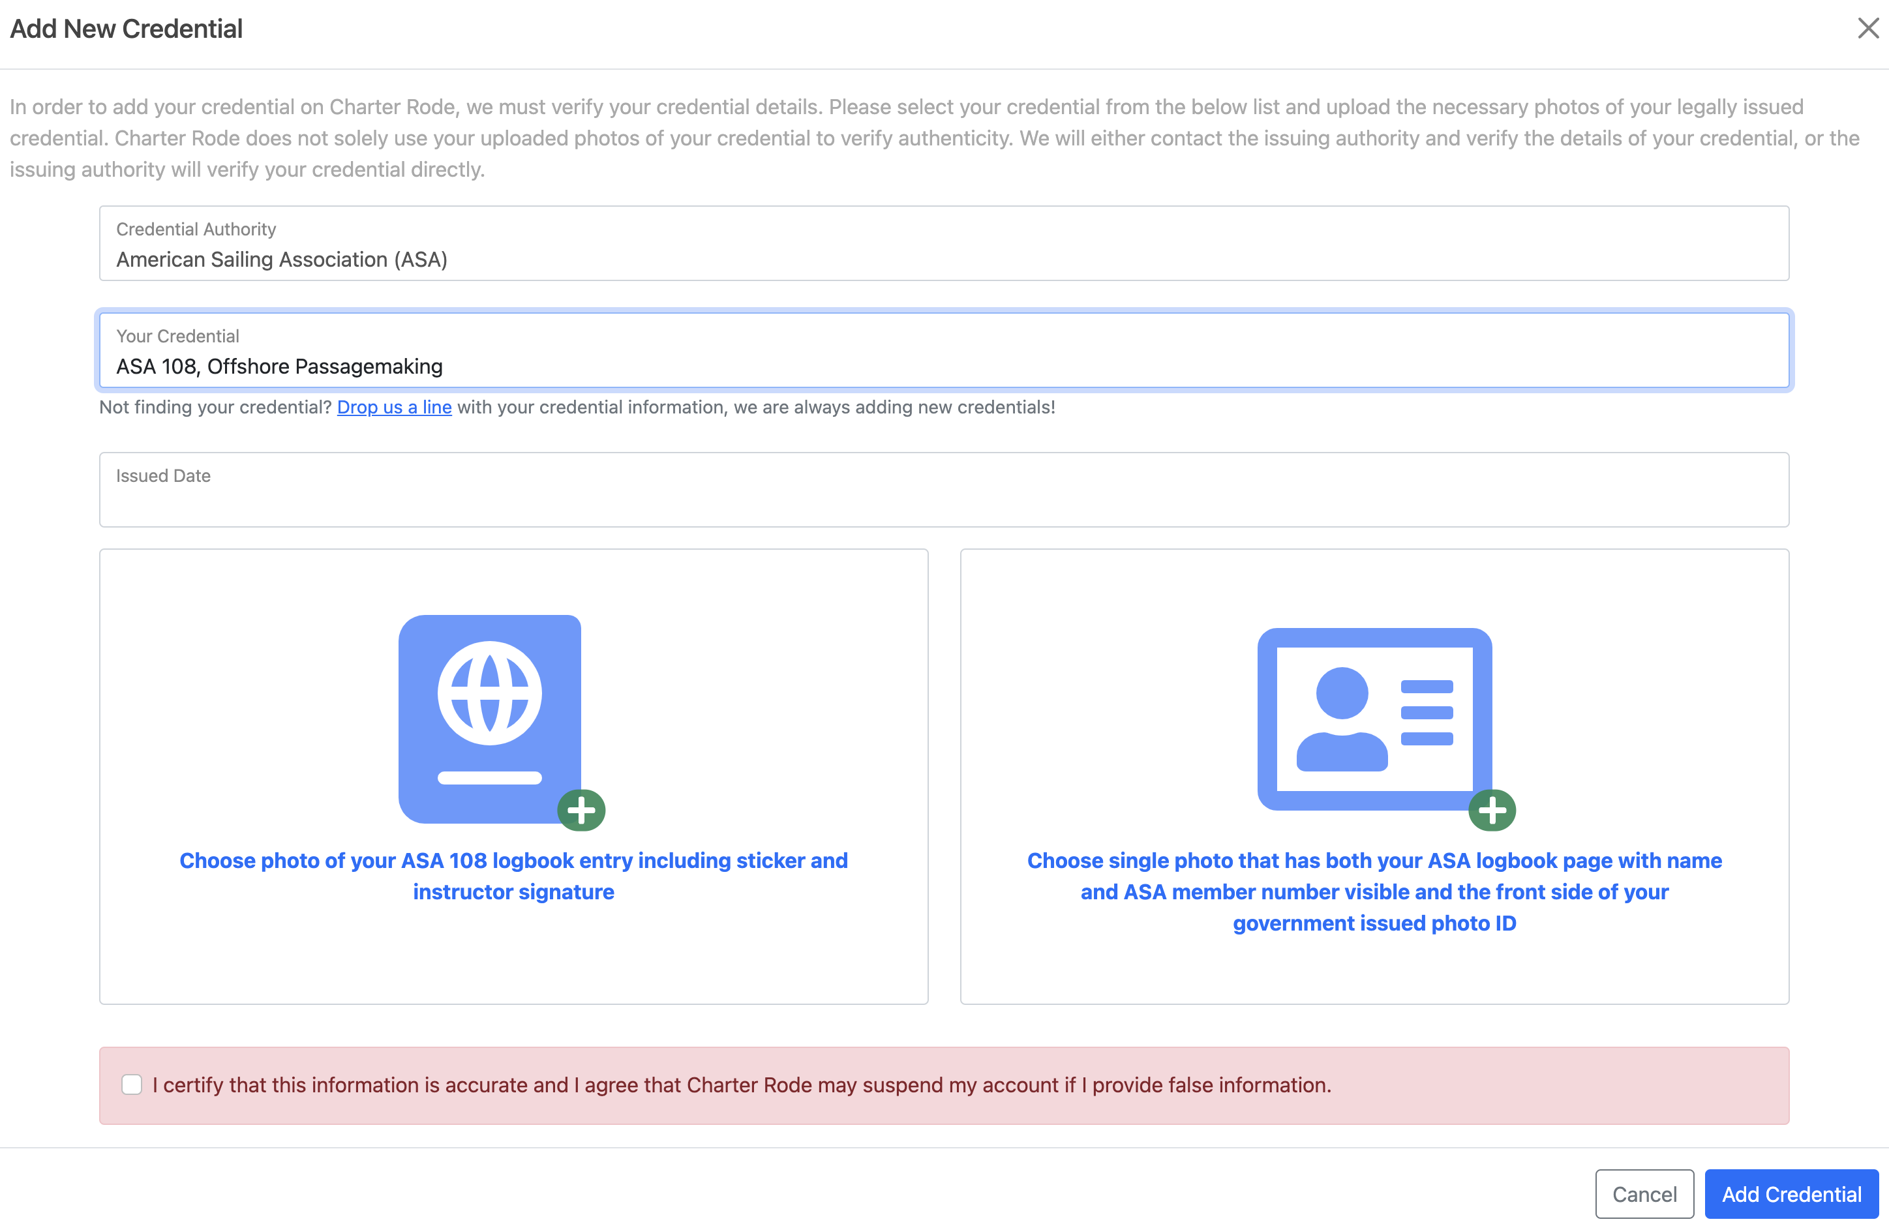Open the Credential Authority dropdown
The height and width of the screenshot is (1226, 1889).
pyautogui.click(x=944, y=244)
